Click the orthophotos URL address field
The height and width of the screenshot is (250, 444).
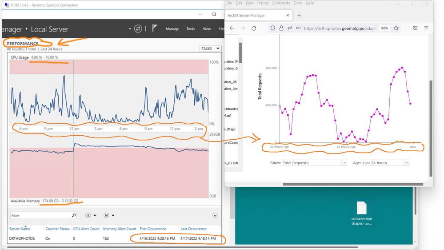tap(340, 28)
